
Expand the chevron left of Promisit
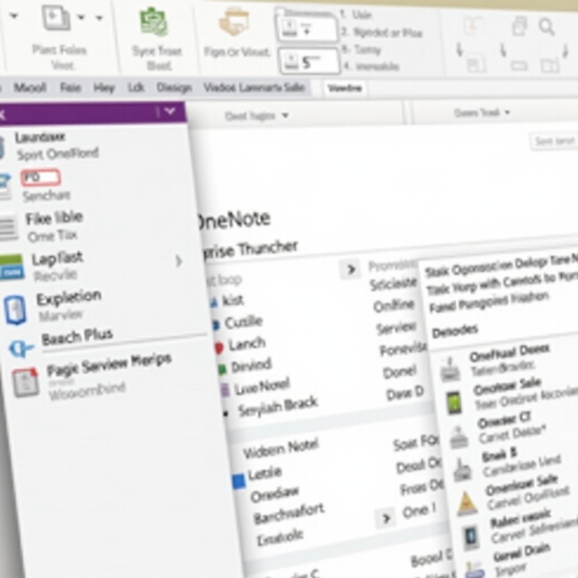point(351,270)
